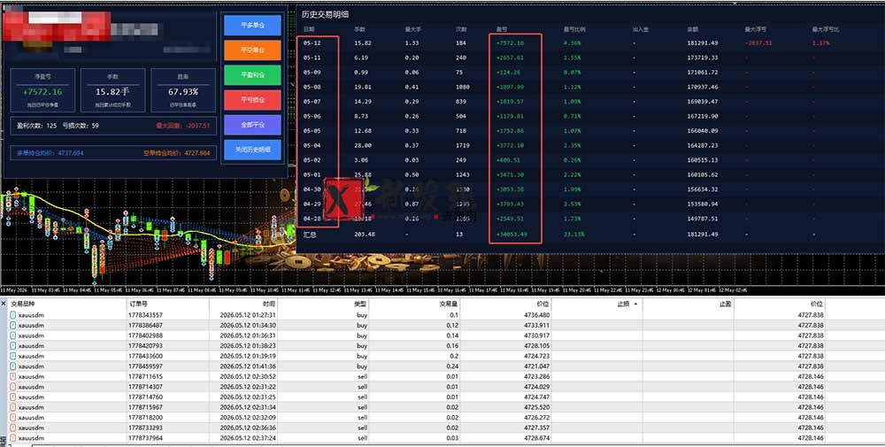
Task: Click the 盈亏 header in history table
Action: tap(501, 29)
